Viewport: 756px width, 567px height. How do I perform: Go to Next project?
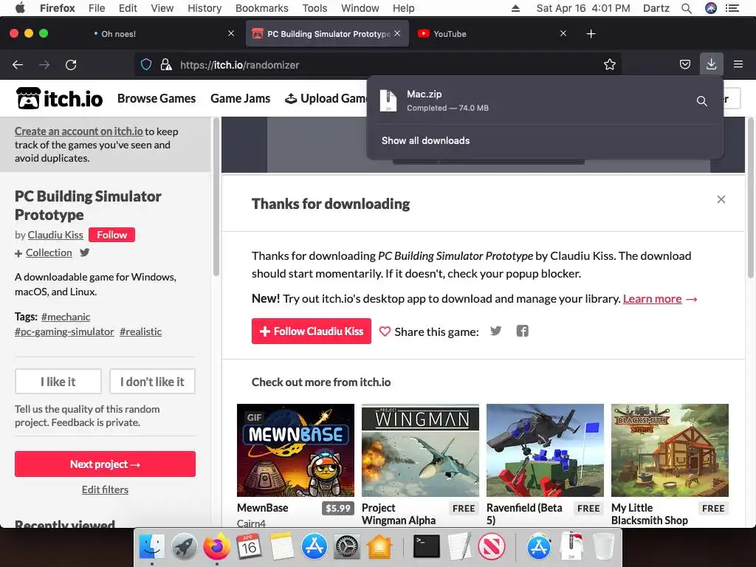(105, 464)
